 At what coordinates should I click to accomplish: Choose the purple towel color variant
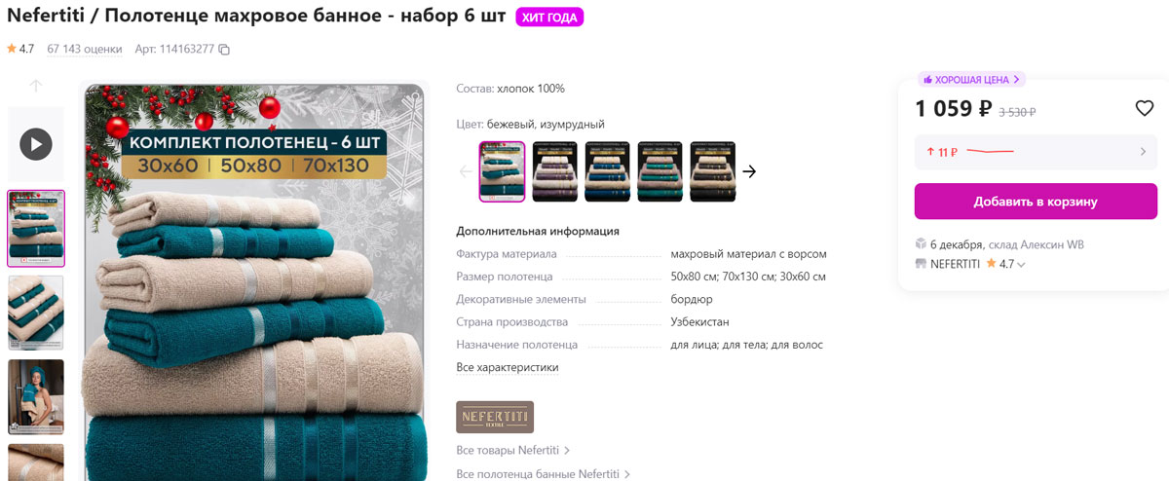click(x=555, y=171)
